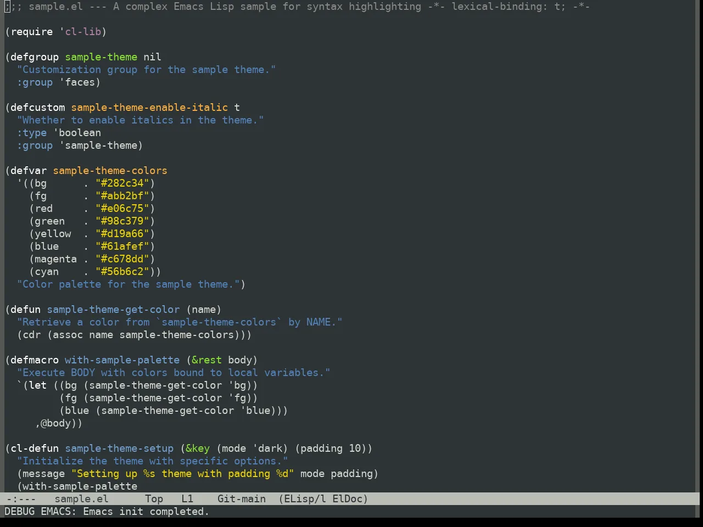Screen dimensions: 703x527
Task: Click 'sample-theme-enable-italic' variable name
Action: point(149,108)
